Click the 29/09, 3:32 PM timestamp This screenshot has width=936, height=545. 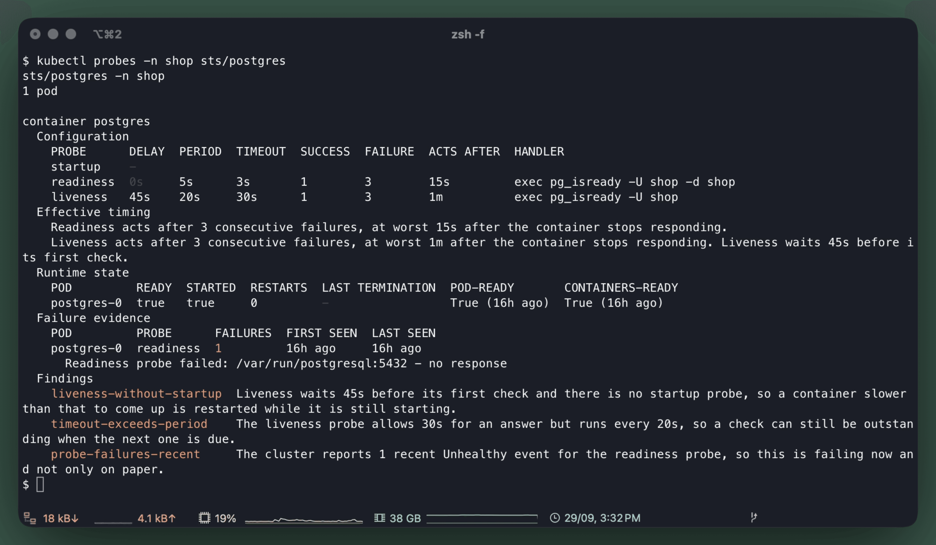point(602,518)
